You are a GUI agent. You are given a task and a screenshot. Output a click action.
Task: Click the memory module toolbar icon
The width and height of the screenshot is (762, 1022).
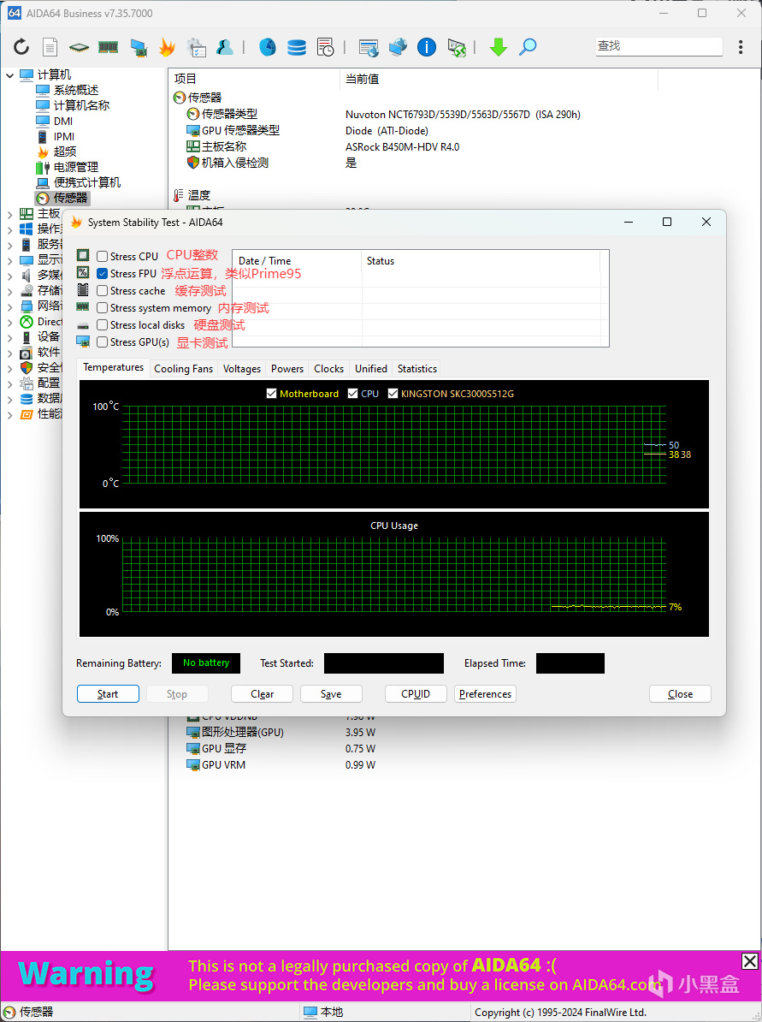tap(108, 47)
